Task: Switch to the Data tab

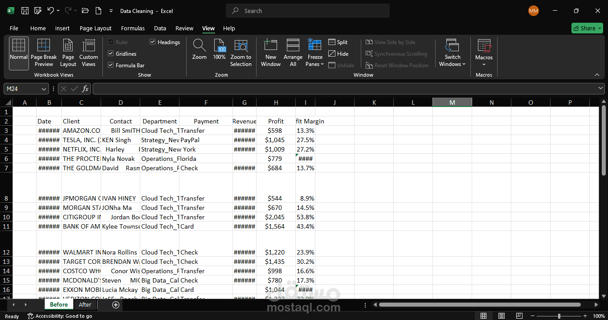Action: point(160,28)
